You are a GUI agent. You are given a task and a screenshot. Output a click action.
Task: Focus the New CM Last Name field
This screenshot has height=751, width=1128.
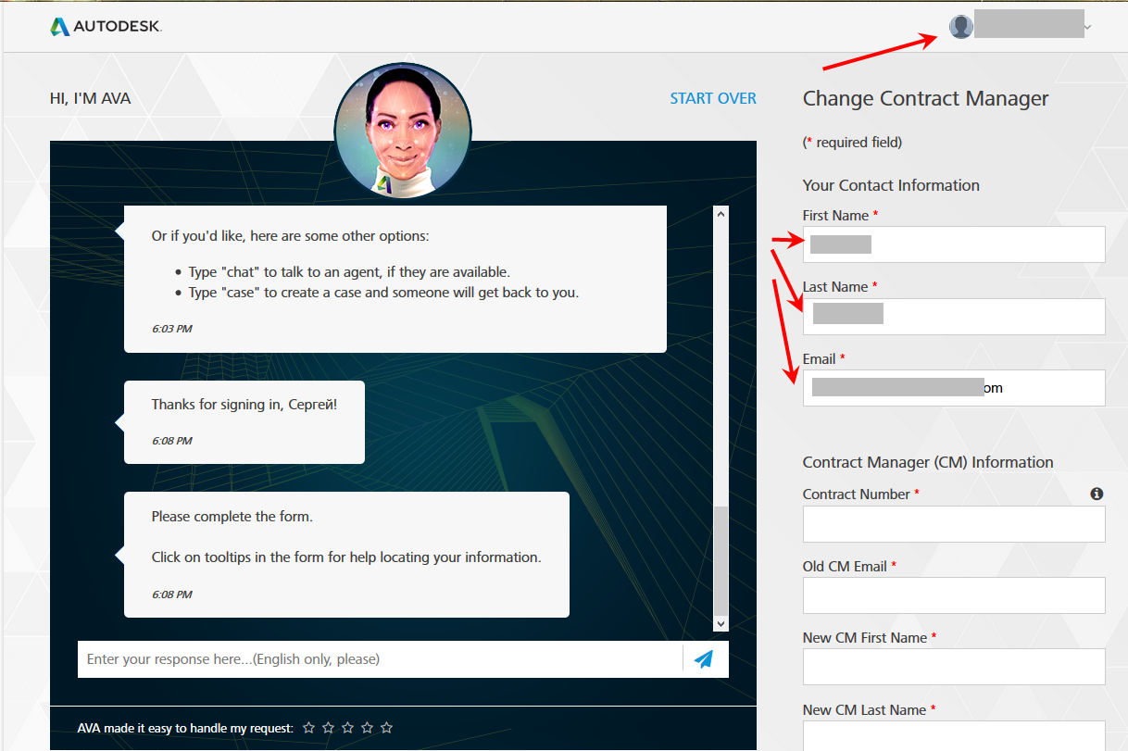(954, 737)
